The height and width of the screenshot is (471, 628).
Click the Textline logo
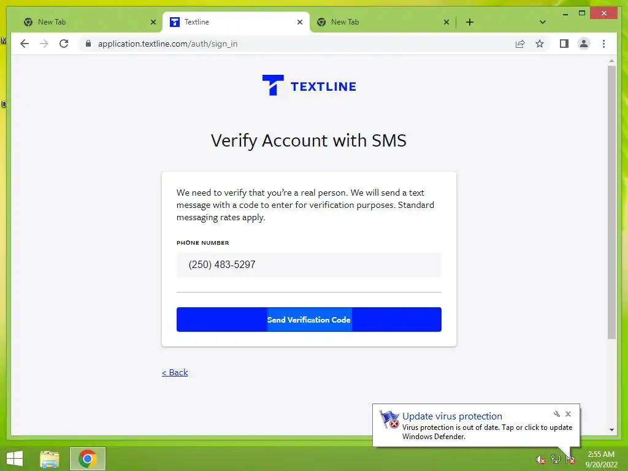point(309,85)
